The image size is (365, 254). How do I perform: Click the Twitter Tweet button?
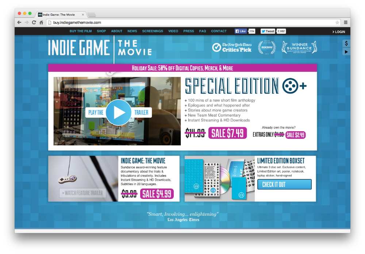tap(268, 31)
